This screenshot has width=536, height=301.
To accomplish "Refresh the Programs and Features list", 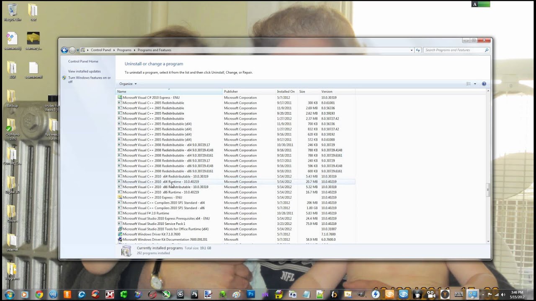I will 418,50.
